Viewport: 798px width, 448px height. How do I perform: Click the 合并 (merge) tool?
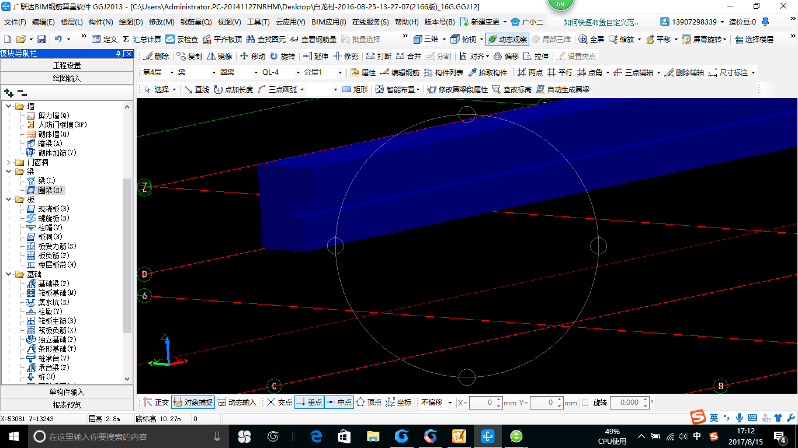(x=409, y=57)
